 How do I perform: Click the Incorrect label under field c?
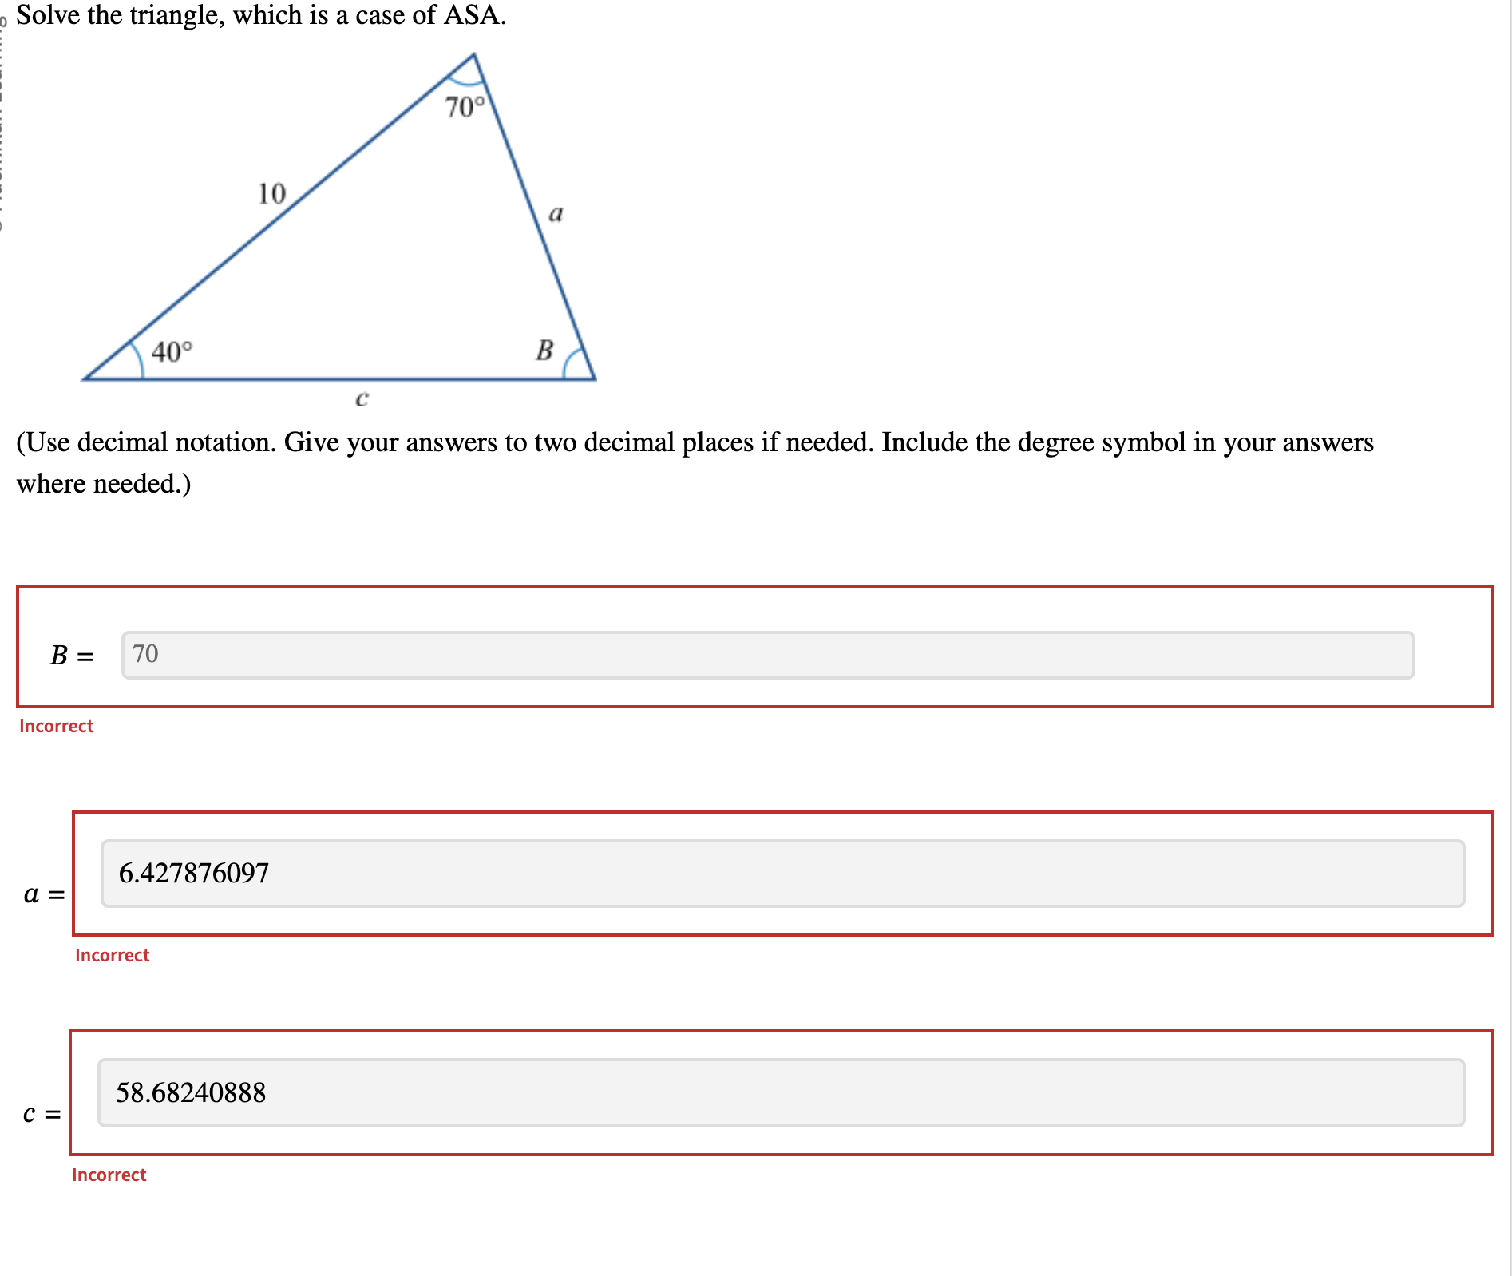108,1175
